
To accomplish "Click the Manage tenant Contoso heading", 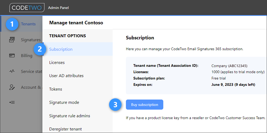I will 76,23.
